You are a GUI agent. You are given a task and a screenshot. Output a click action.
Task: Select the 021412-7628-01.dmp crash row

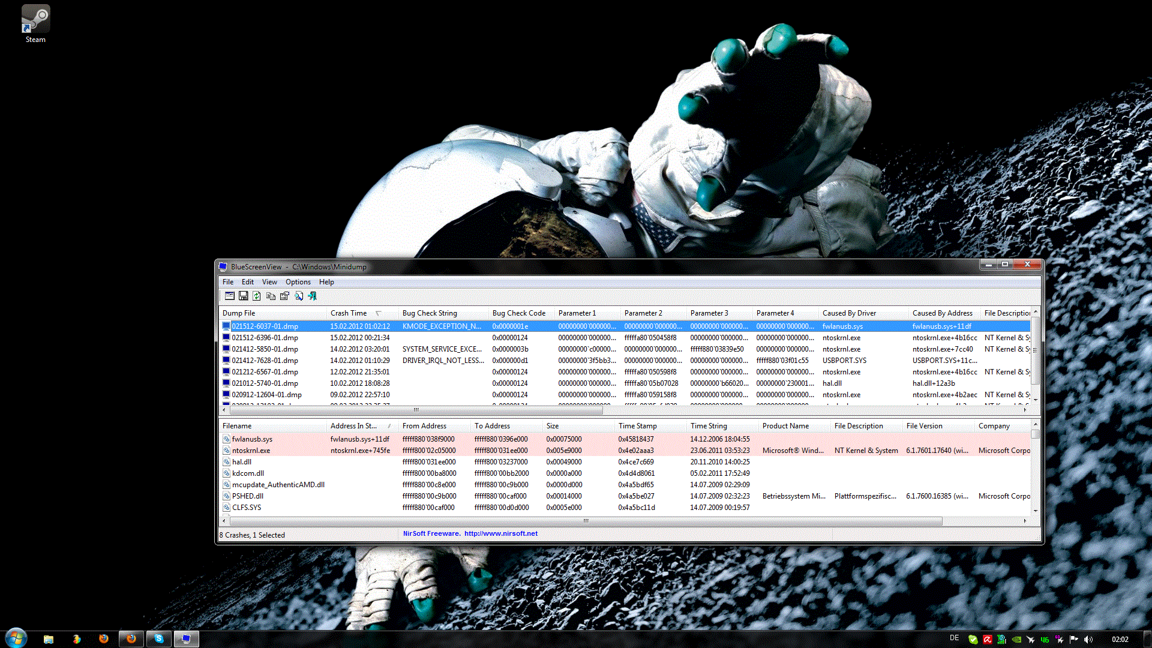point(265,361)
